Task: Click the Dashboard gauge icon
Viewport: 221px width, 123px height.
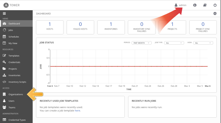Action: click(x=4, y=24)
